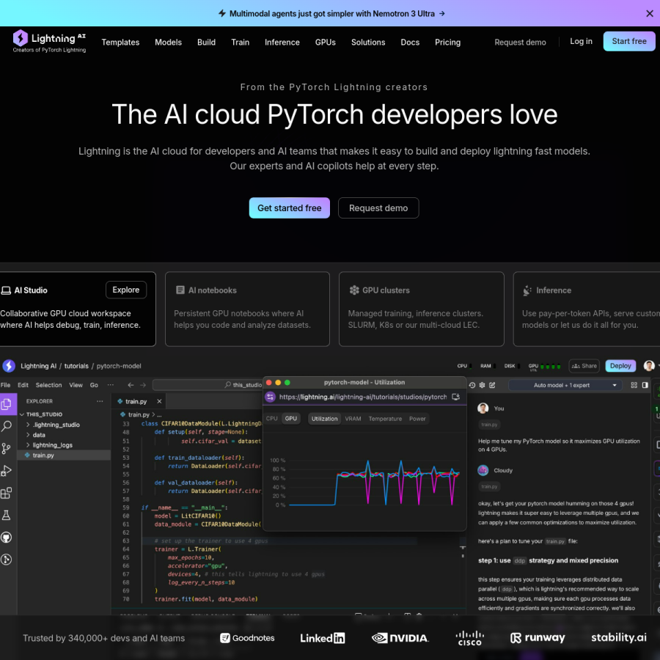Switch to CPU in the utilization popup

tap(272, 419)
